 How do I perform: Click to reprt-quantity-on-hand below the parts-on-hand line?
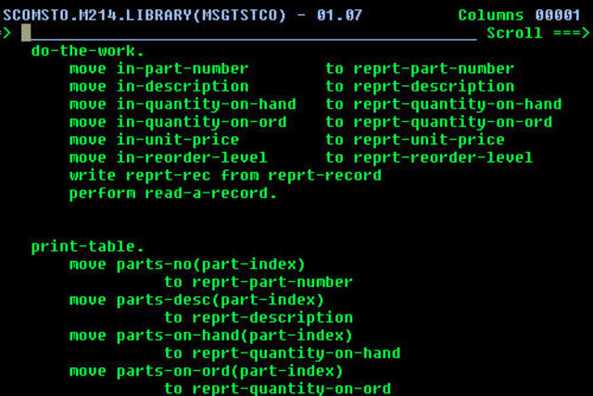tap(282, 353)
